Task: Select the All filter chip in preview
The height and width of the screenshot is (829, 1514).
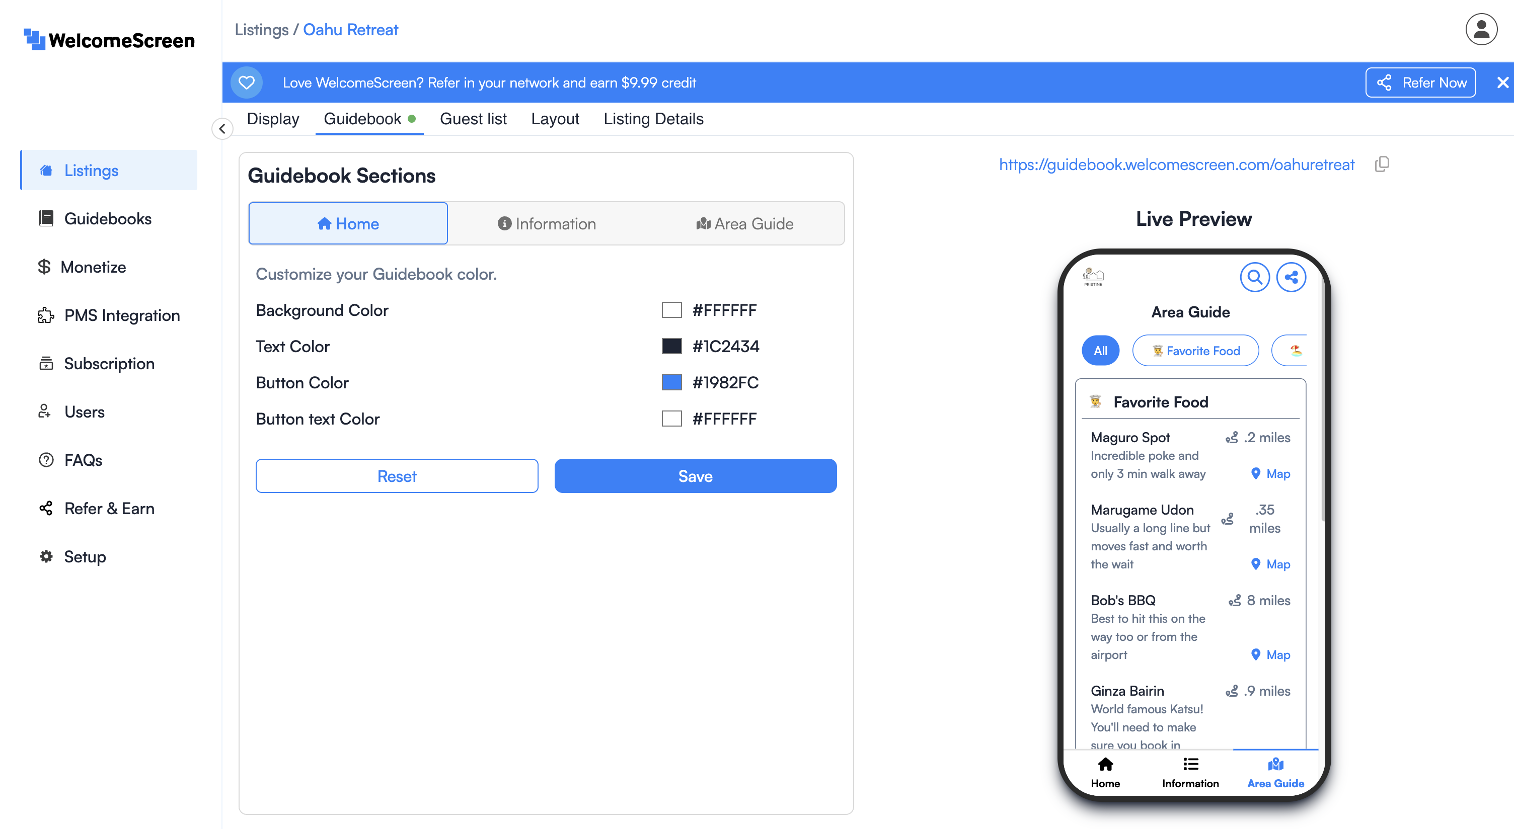Action: click(x=1100, y=351)
